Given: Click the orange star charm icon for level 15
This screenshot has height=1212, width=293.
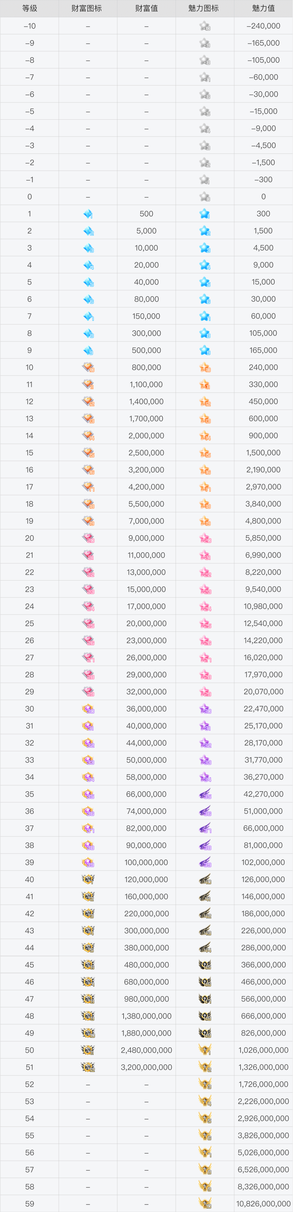Looking at the screenshot, I should 204,453.
